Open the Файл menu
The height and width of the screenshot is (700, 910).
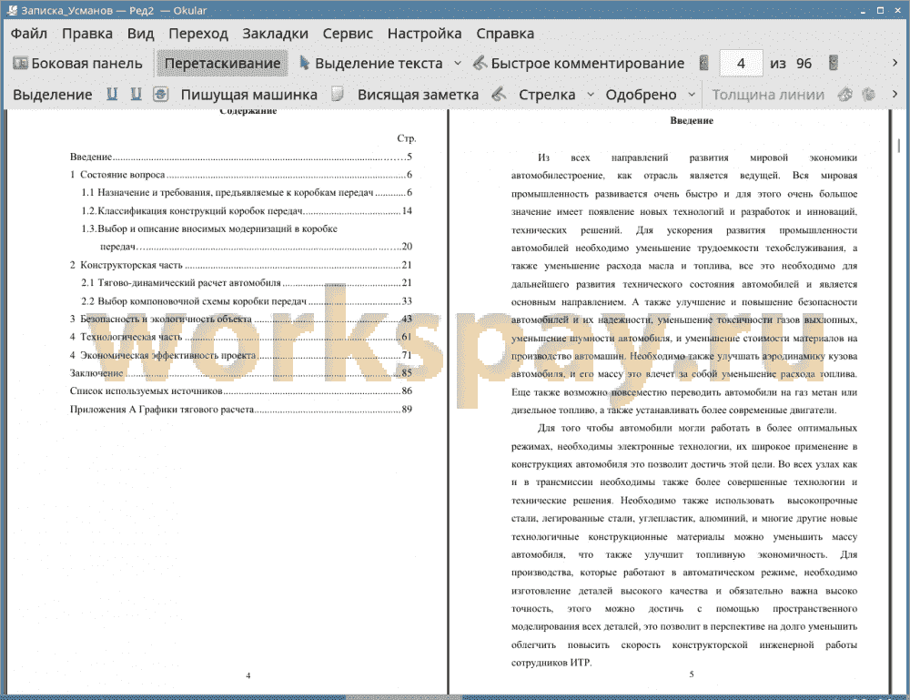tap(29, 34)
